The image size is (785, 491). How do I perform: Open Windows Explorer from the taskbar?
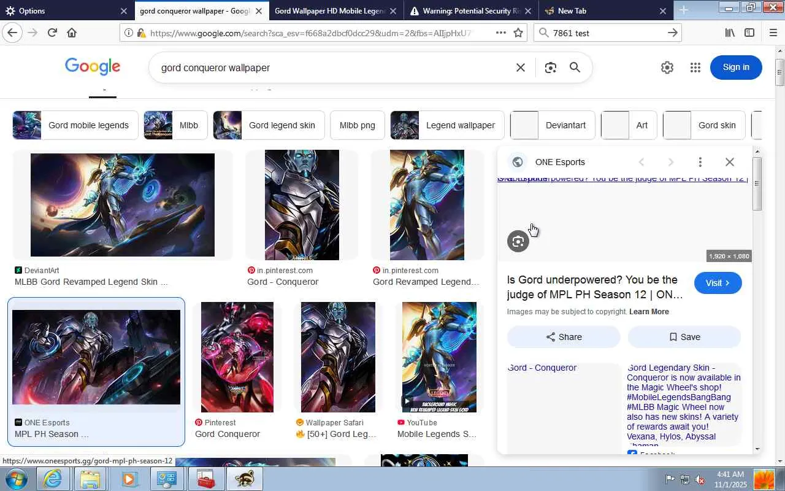point(90,479)
